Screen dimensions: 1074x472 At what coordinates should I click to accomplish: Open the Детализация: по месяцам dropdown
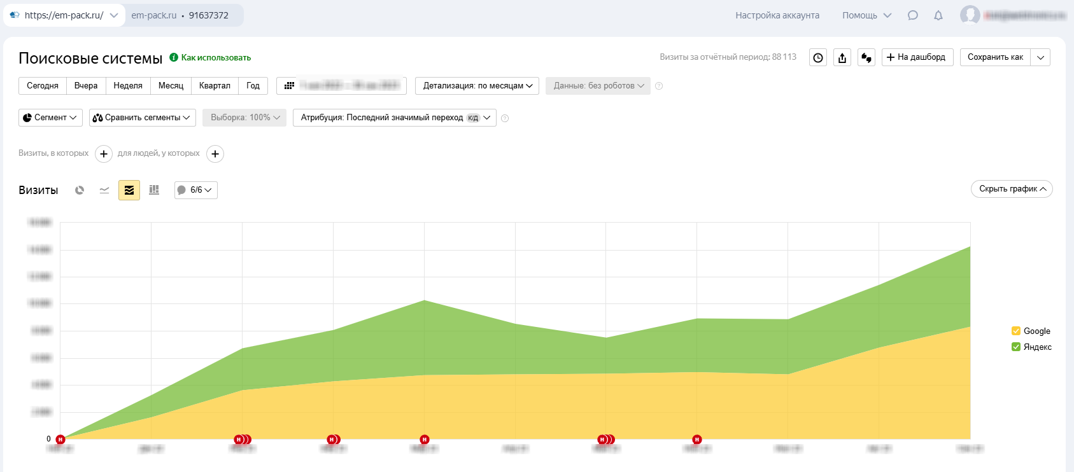[477, 86]
